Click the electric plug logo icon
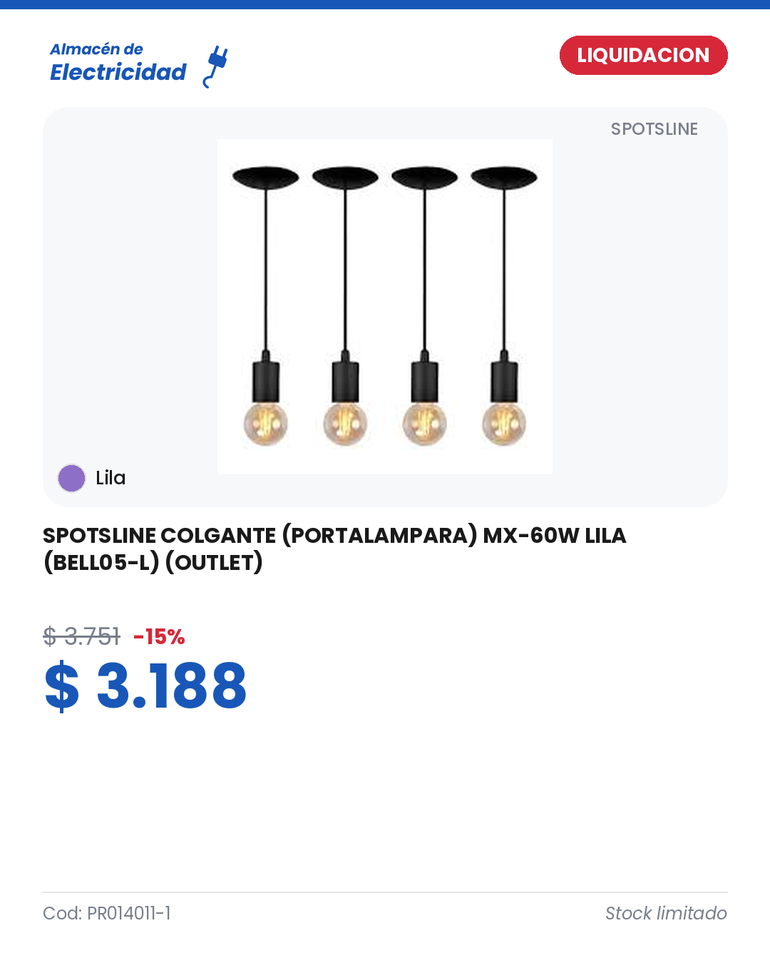 click(x=215, y=67)
